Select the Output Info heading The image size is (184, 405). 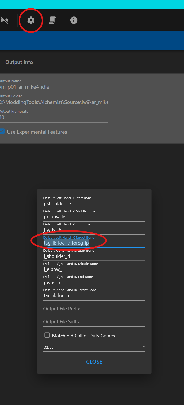(x=19, y=62)
